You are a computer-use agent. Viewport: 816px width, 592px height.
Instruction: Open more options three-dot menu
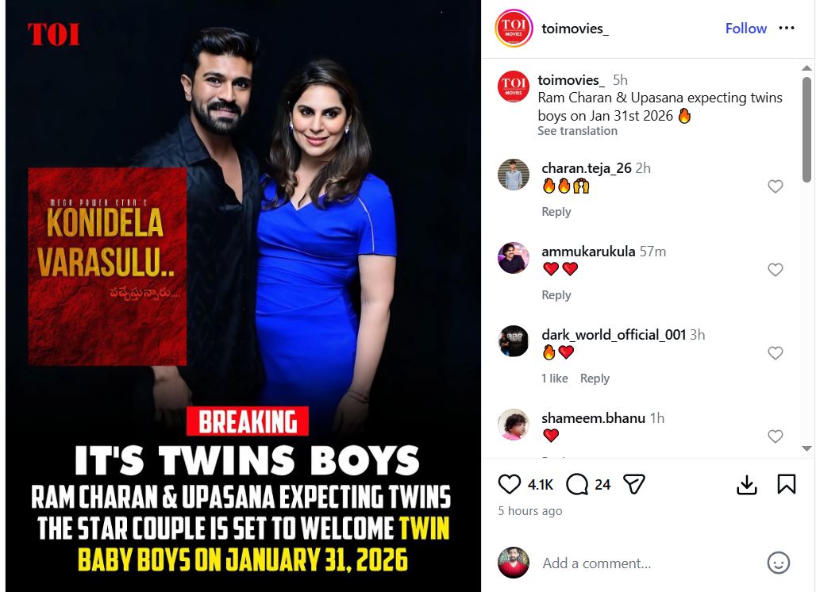click(x=787, y=28)
